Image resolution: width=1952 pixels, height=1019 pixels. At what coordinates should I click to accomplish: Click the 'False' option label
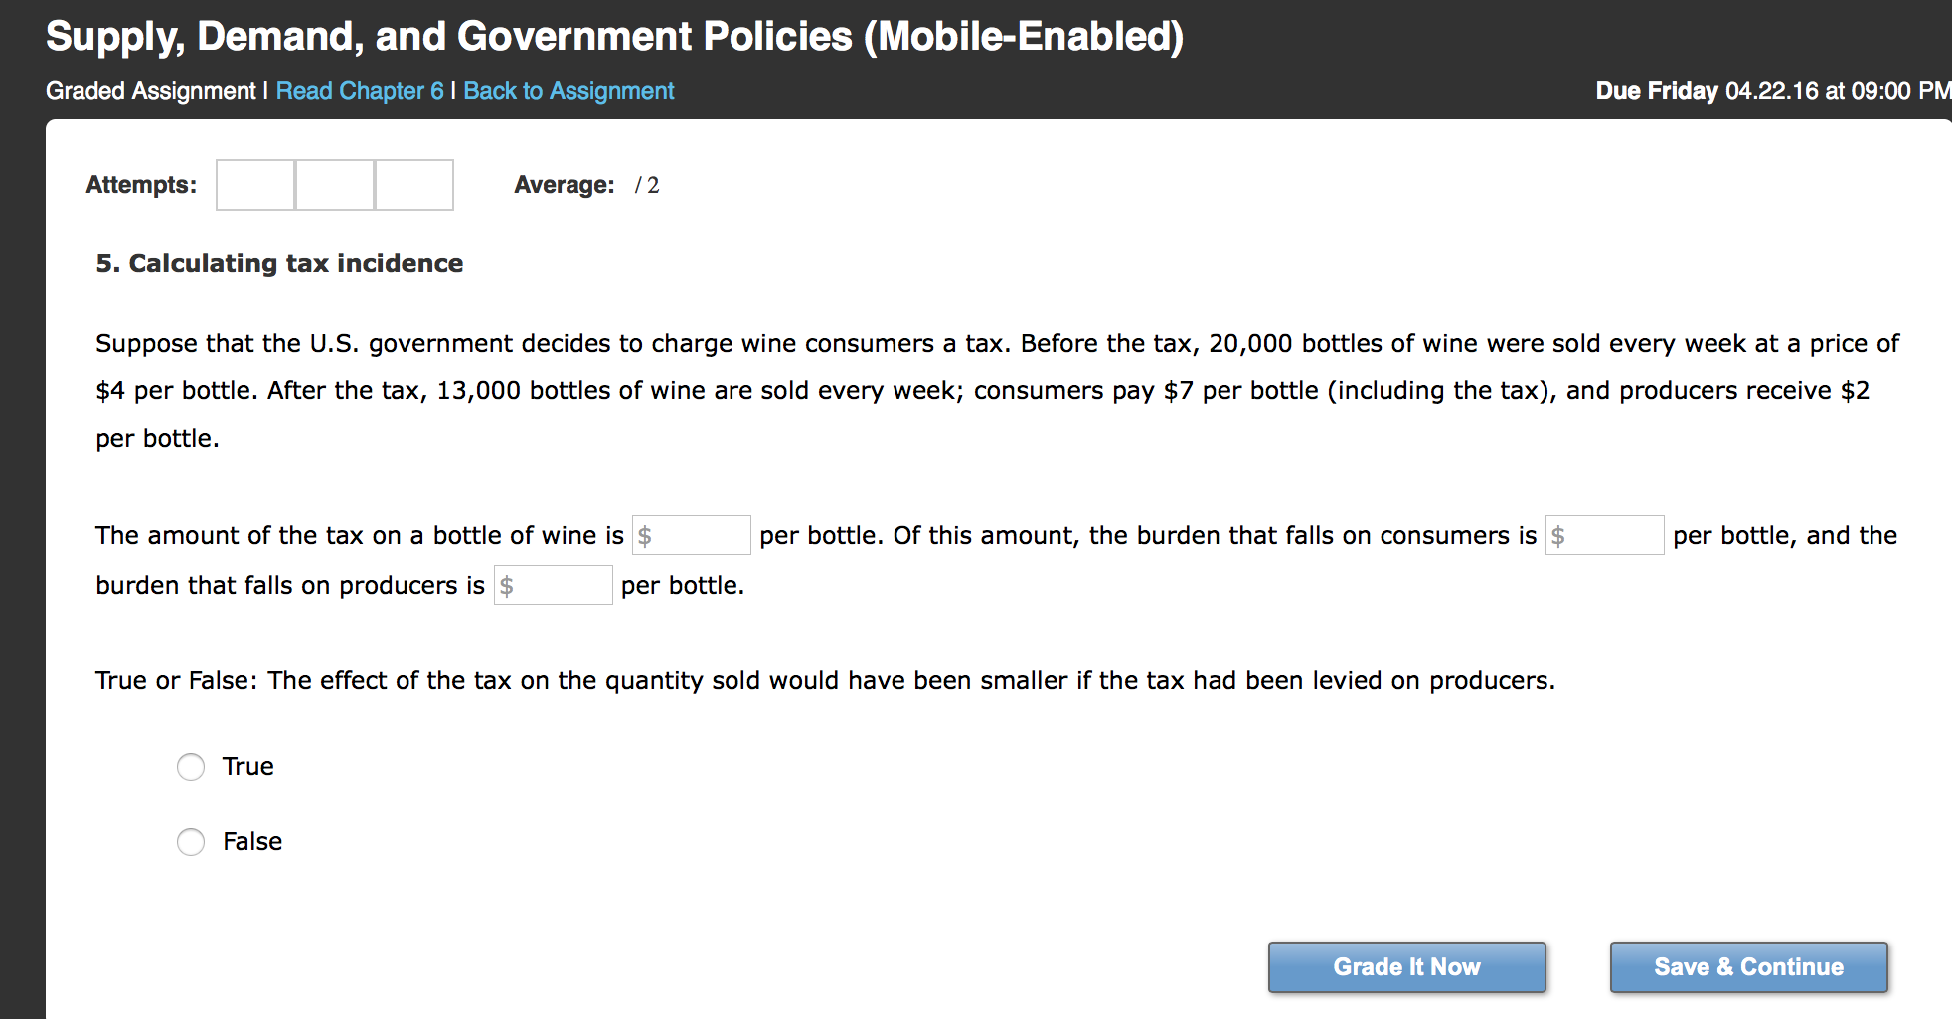252,842
